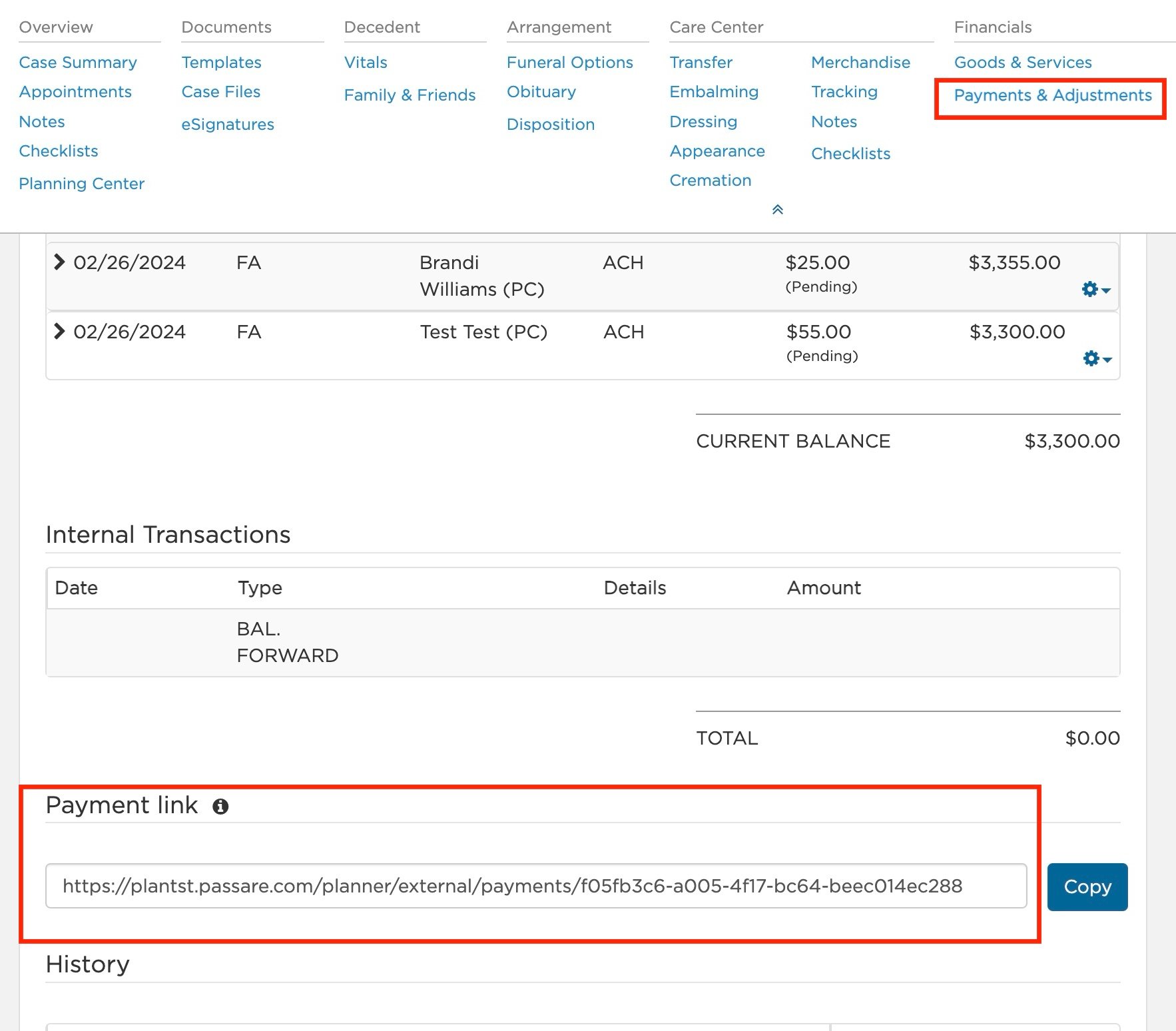Open the dropdown arrow next to second gear
The height and width of the screenshot is (1031, 1176).
click(1106, 360)
